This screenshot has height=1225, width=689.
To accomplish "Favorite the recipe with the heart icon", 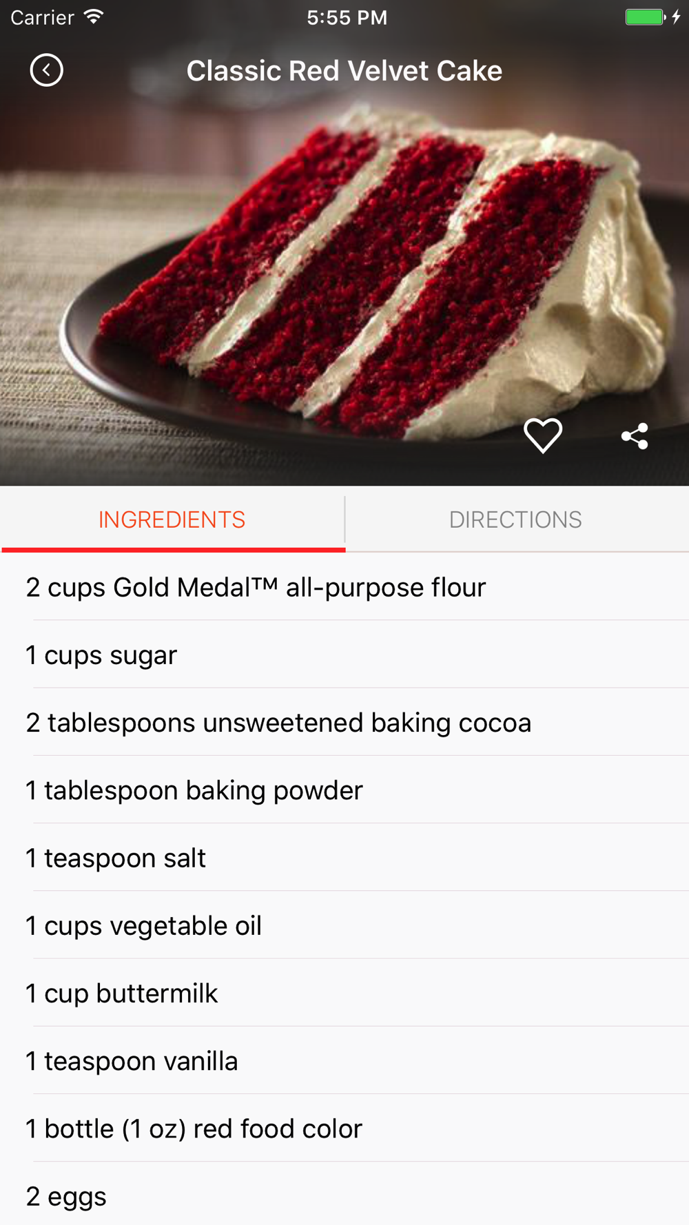I will (x=543, y=435).
